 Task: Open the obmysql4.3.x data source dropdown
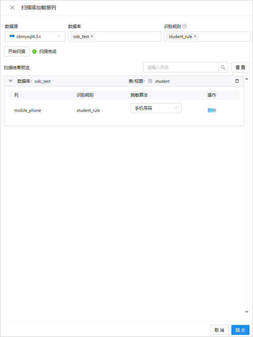pos(35,36)
